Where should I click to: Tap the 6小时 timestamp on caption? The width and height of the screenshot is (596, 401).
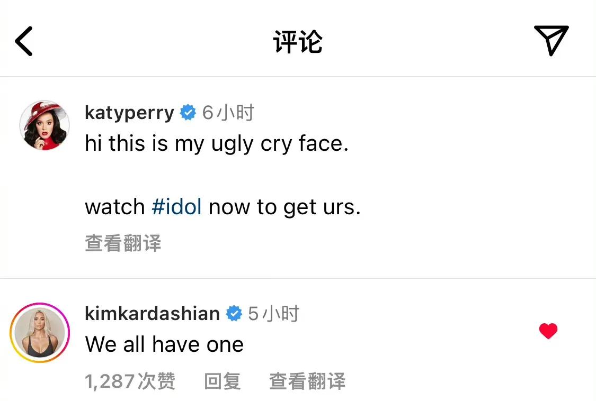tap(228, 113)
